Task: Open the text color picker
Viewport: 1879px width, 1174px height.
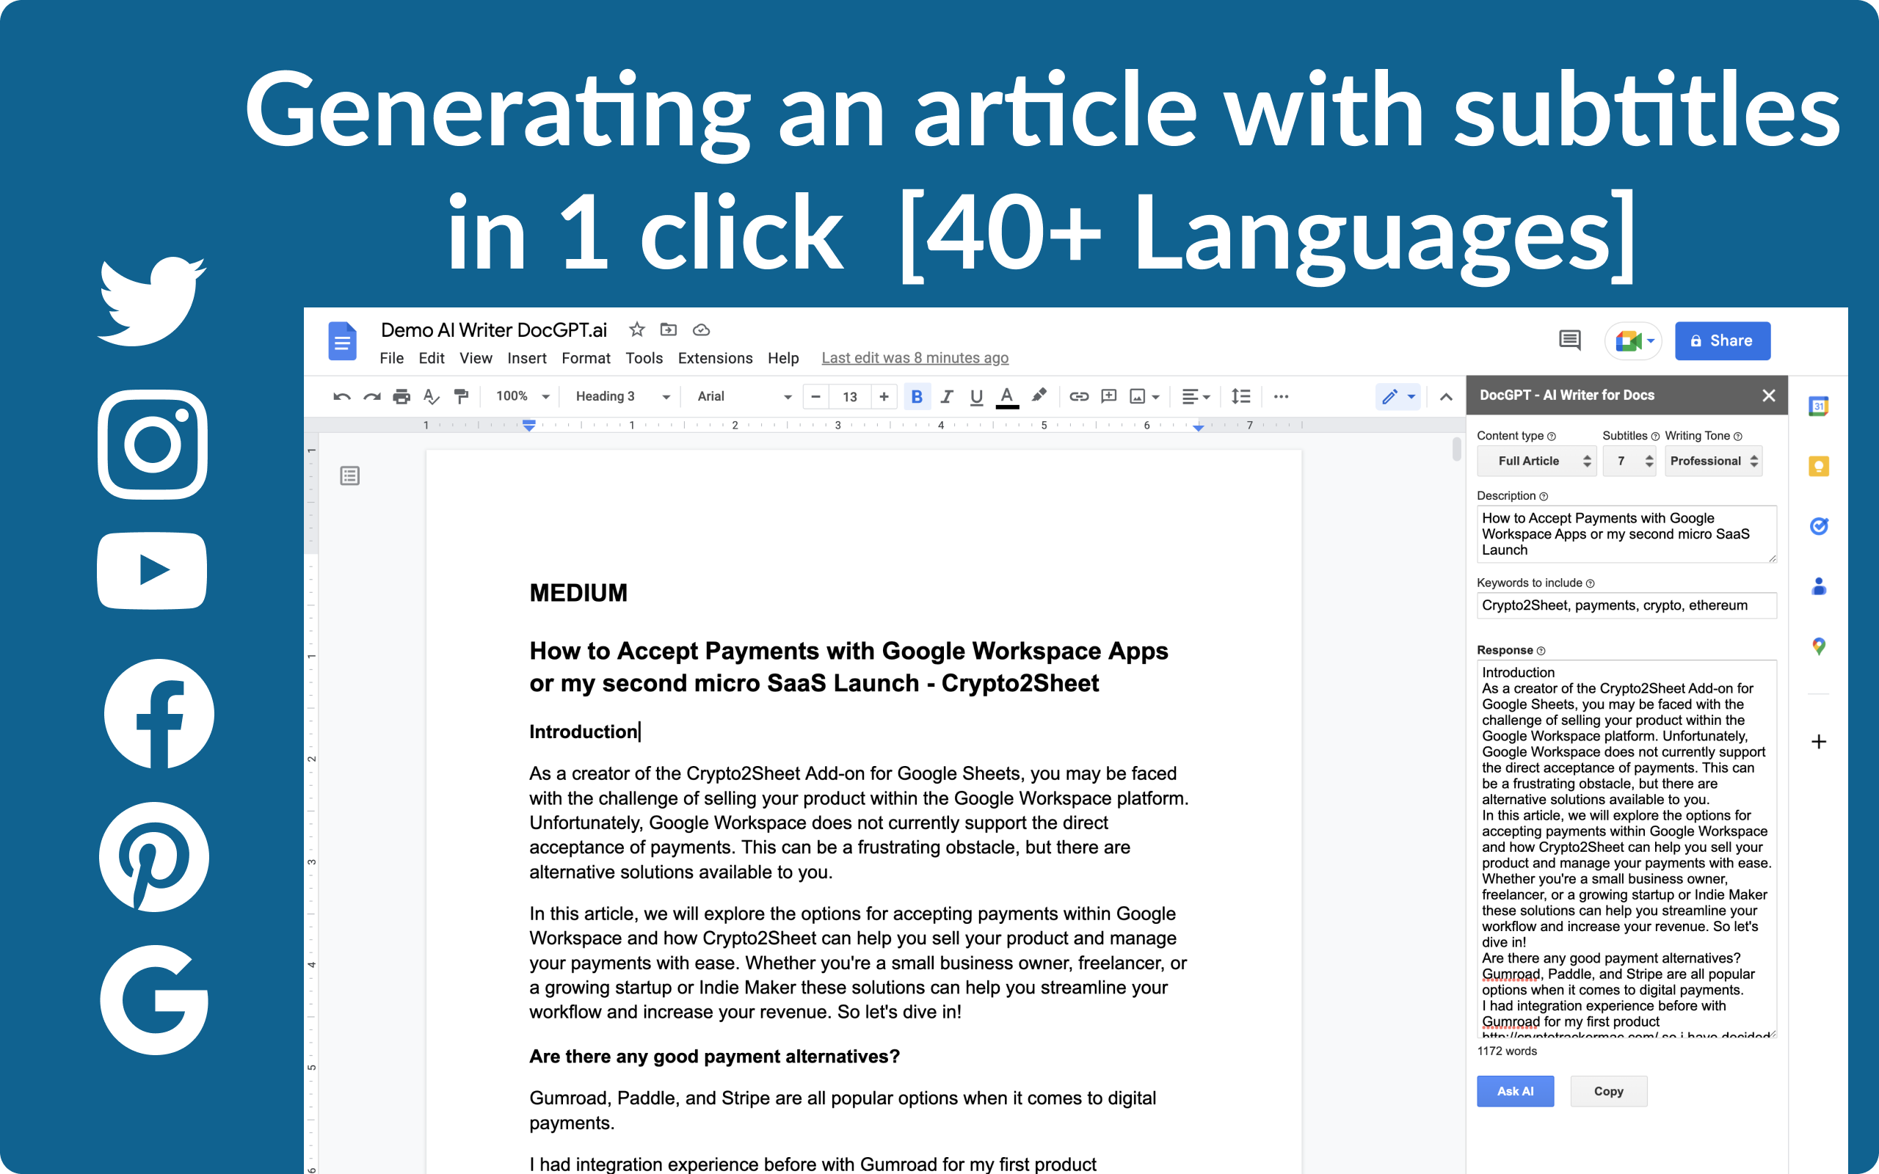Action: point(1006,396)
